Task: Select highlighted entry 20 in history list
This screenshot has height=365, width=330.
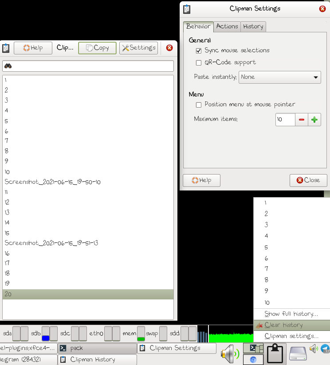Action: pos(88,294)
